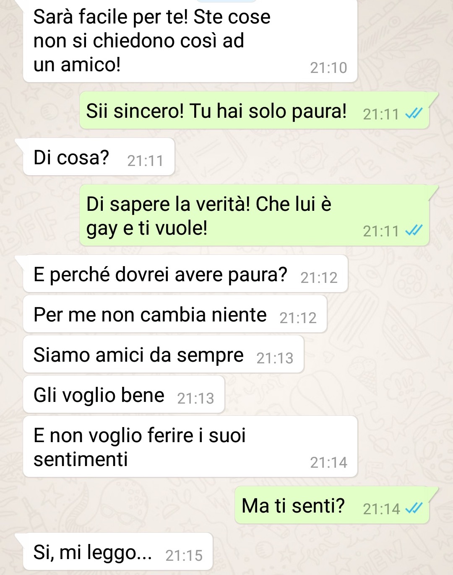The image size is (453, 575).
Task: Select message 'Sarà facile per te!' bubble
Action: tap(190, 41)
